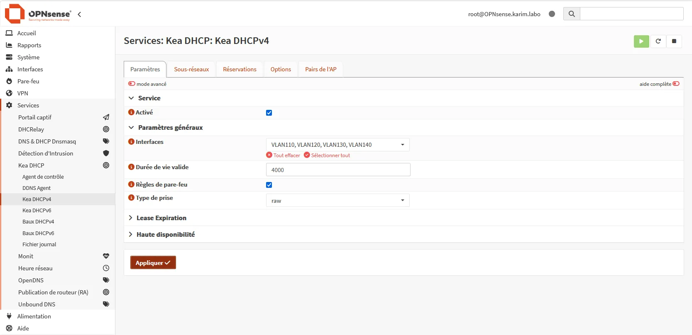Stop the service with the square stop icon
This screenshot has height=335, width=692.
[x=674, y=41]
